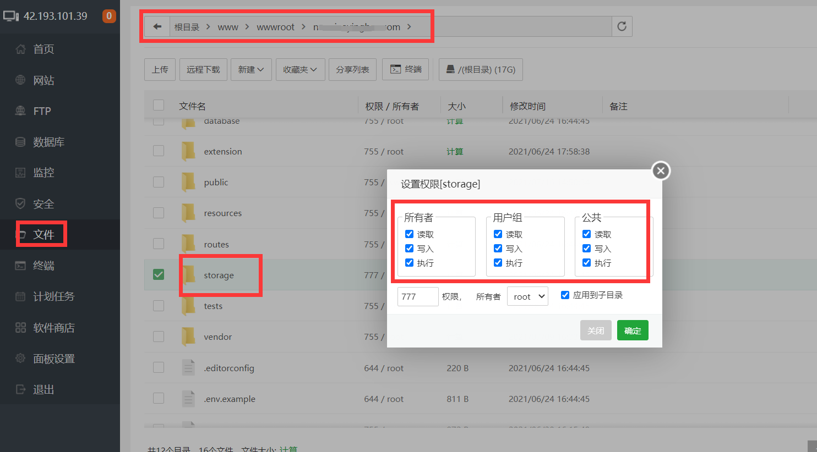Click the FTP icon in sidebar
Image resolution: width=817 pixels, height=452 pixels.
tap(20, 111)
